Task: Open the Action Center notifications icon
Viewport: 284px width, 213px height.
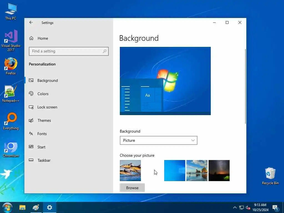Action: coord(275,208)
